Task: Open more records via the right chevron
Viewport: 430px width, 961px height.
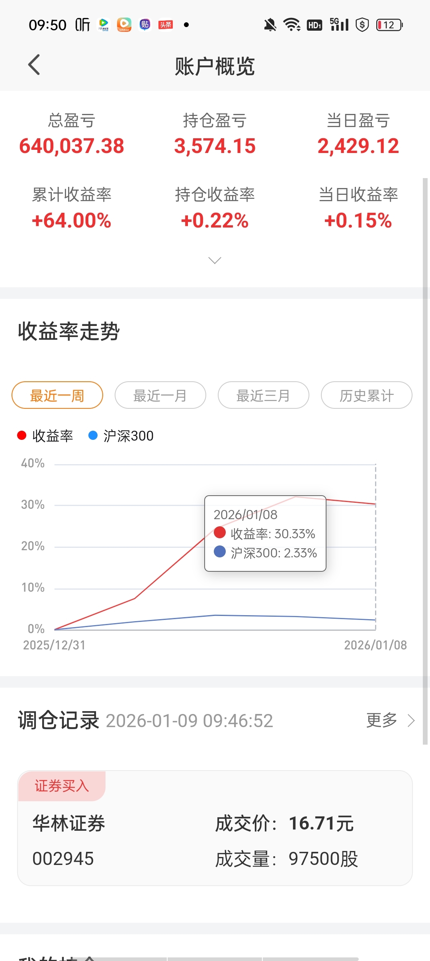Action: click(x=411, y=720)
